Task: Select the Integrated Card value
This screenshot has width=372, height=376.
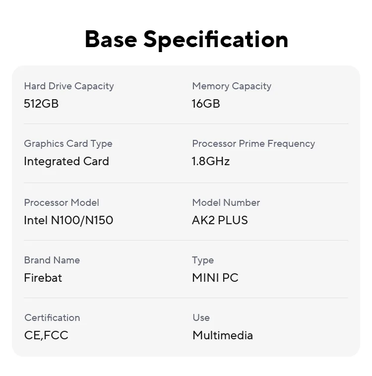Action: (66, 161)
